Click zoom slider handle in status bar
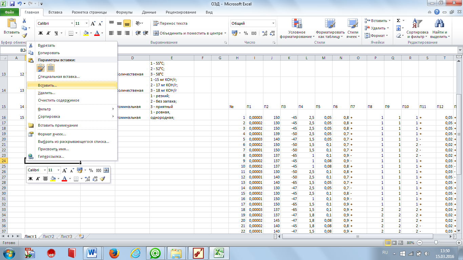463x260 pixels. tap(436, 243)
